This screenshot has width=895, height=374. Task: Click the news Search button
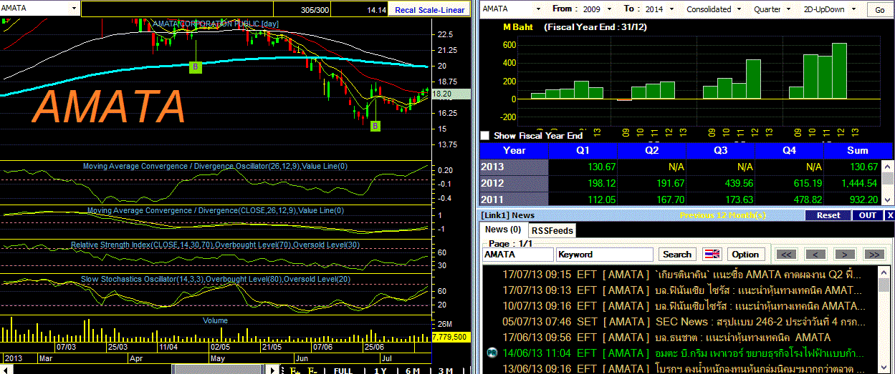(677, 254)
